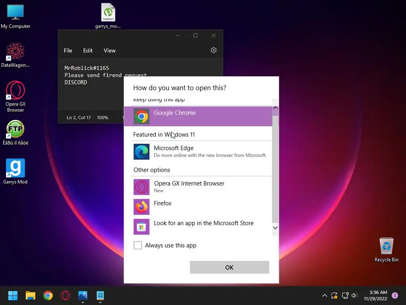Viewport: 406px width, 305px height.
Task: Select Google Chrome in the app list
Action: tap(198, 116)
